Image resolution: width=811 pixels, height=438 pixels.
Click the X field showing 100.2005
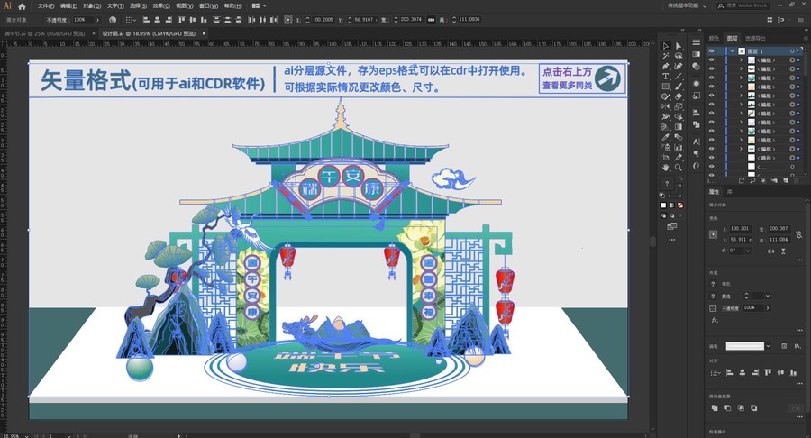click(323, 20)
